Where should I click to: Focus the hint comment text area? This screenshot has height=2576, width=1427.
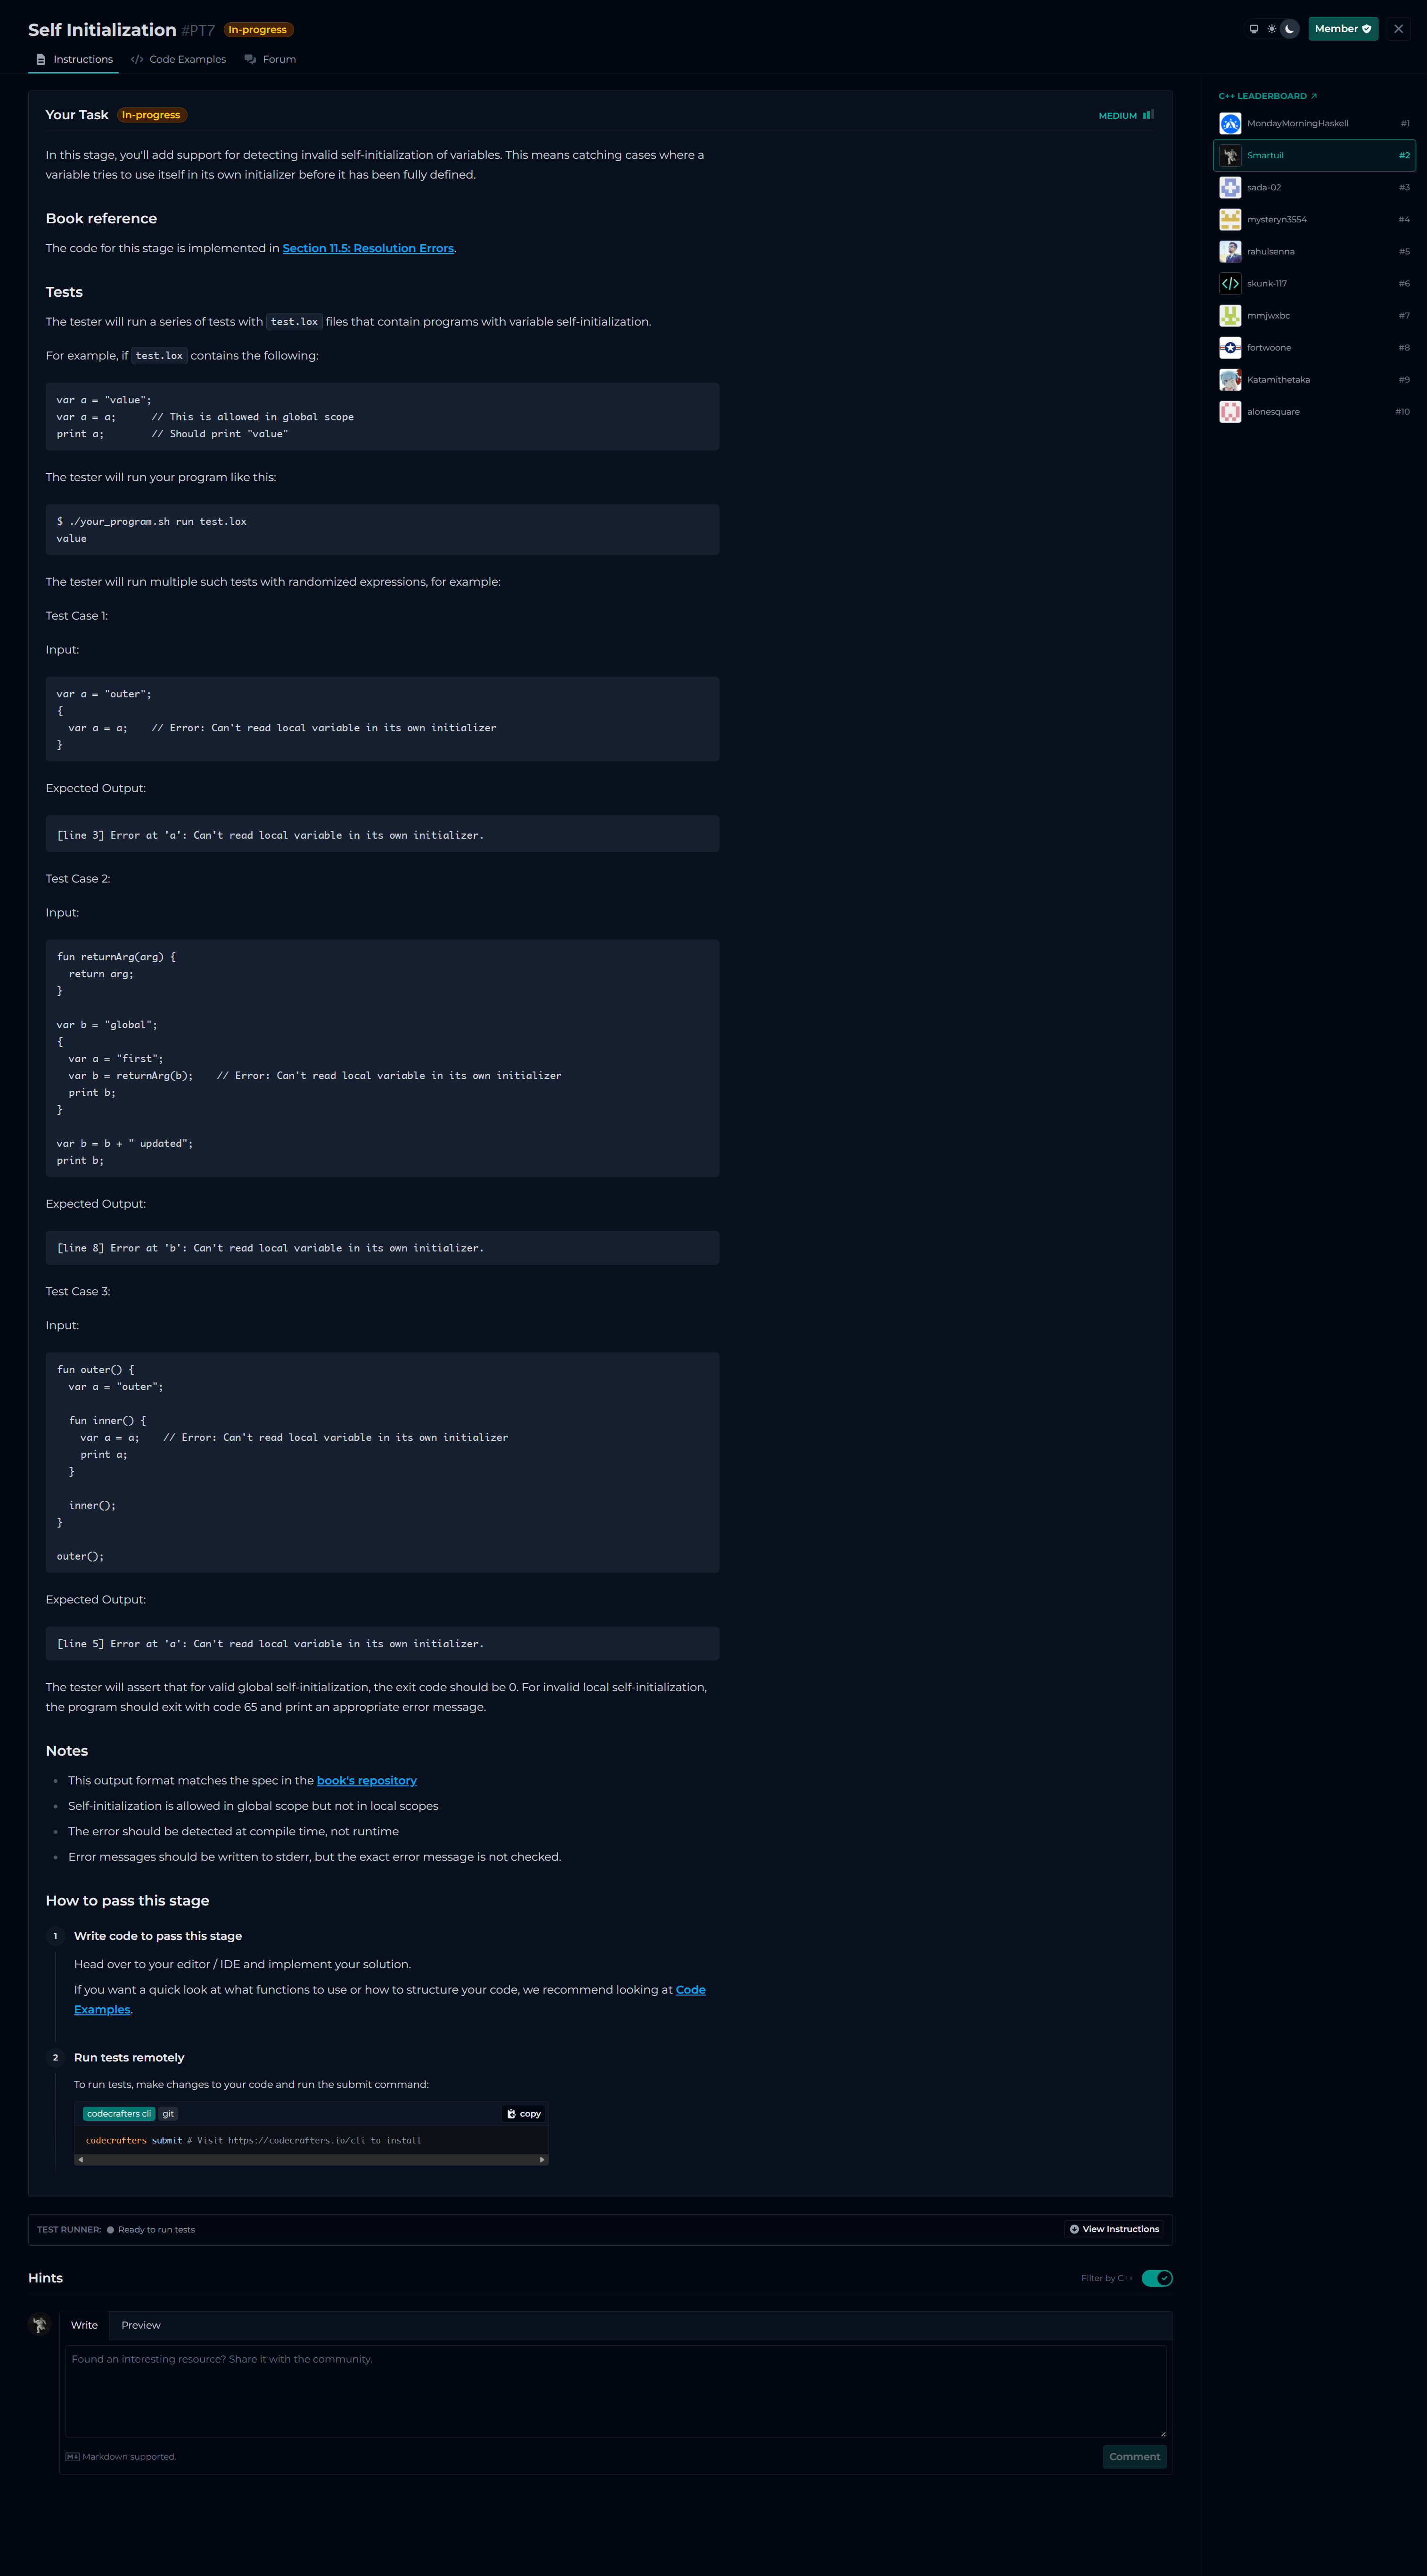(615, 2390)
